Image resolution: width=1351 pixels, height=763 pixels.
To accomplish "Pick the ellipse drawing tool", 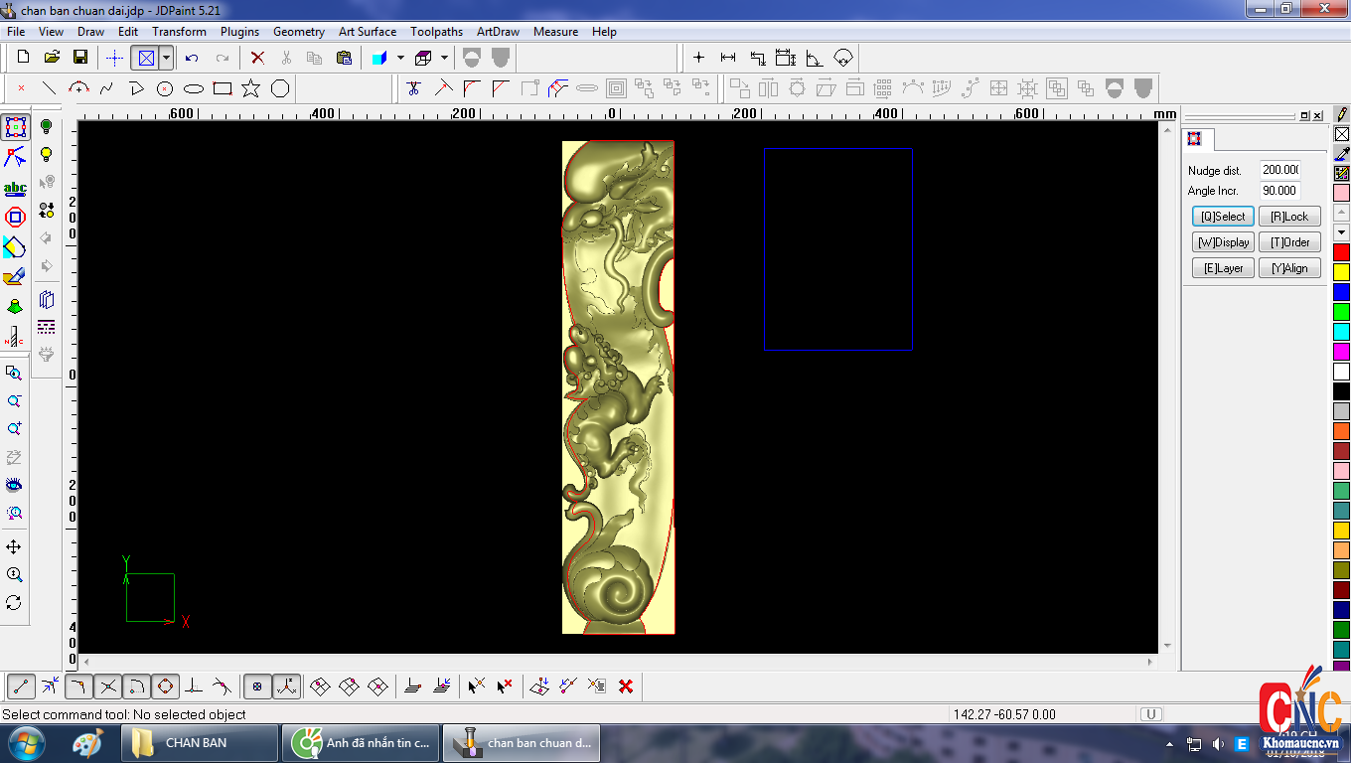I will click(194, 88).
